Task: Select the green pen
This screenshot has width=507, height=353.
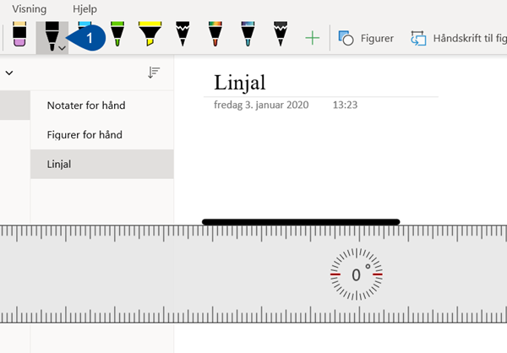Action: pyautogui.click(x=117, y=34)
